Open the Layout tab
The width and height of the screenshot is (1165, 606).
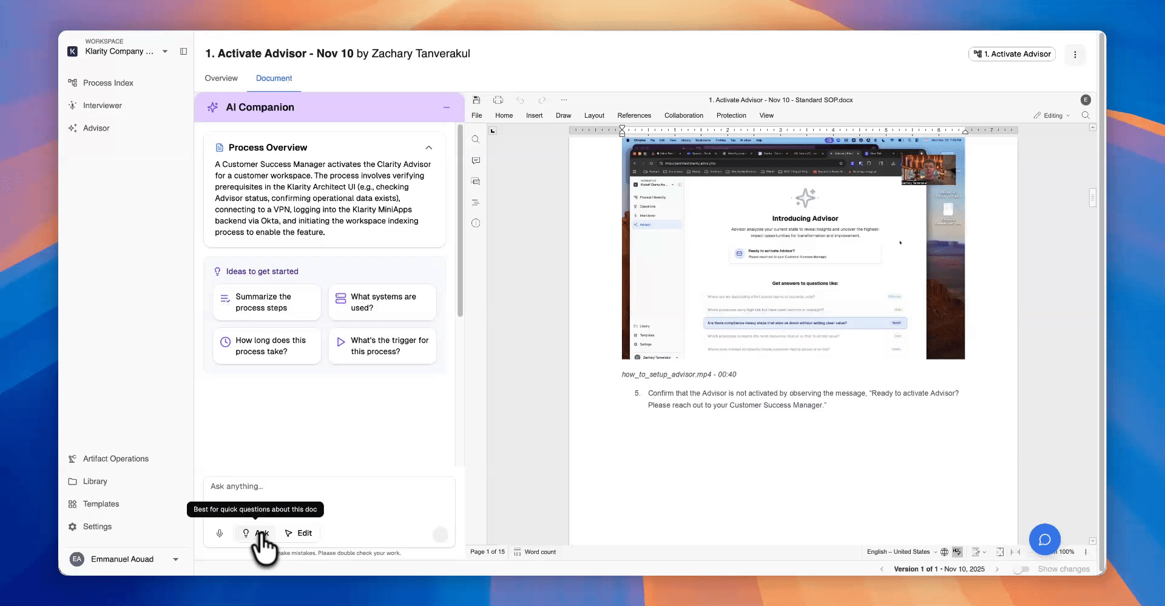[594, 115]
